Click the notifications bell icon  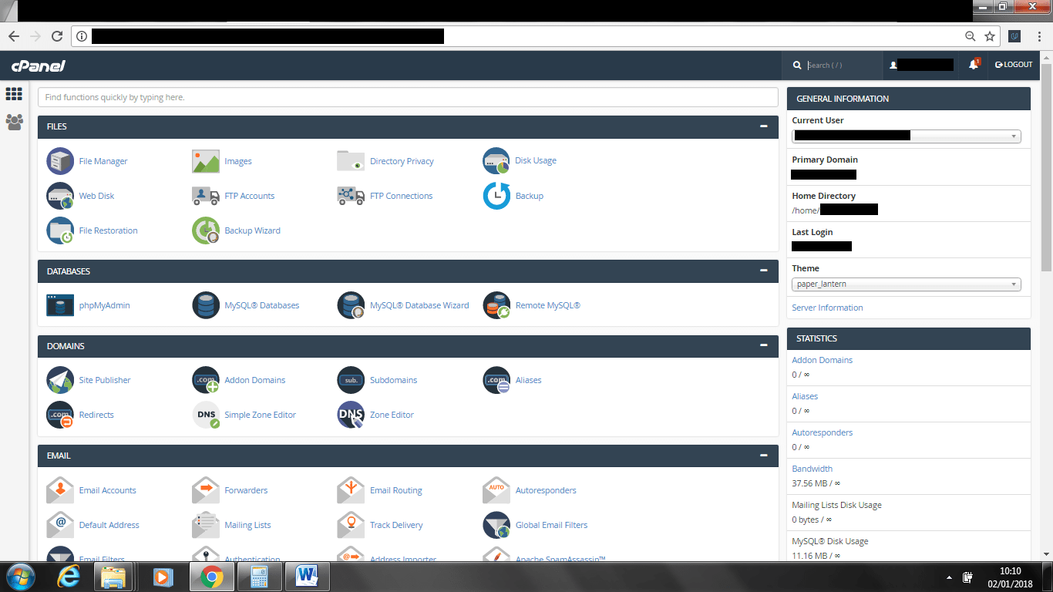tap(974, 65)
